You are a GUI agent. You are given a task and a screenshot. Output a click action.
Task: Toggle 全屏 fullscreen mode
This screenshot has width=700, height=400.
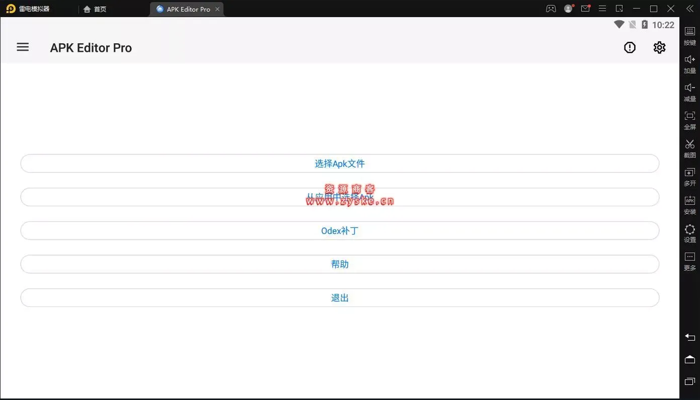click(690, 121)
